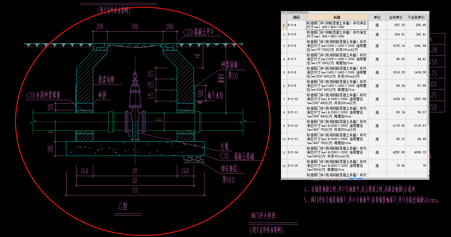Screen dimensions: 451x237
Task: Click name cell with size 400×400×600
Action: (337, 25)
